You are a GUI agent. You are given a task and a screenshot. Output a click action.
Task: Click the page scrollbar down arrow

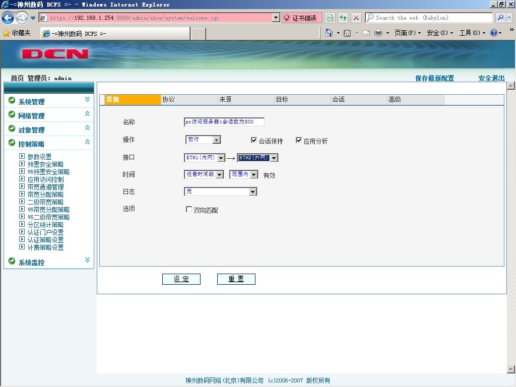[x=511, y=369]
